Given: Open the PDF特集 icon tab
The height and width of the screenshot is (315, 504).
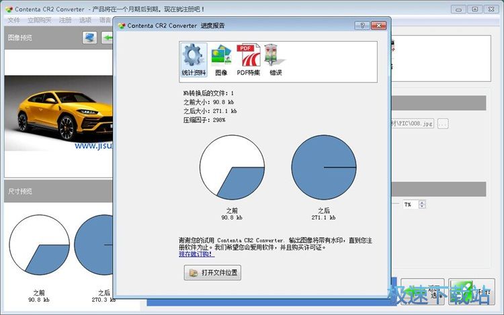Looking at the screenshot, I should pos(249,60).
